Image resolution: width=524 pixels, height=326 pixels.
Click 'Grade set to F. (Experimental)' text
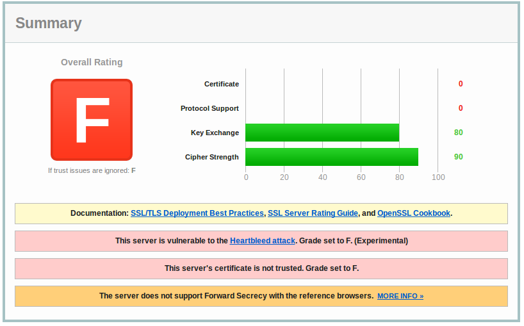(354, 241)
